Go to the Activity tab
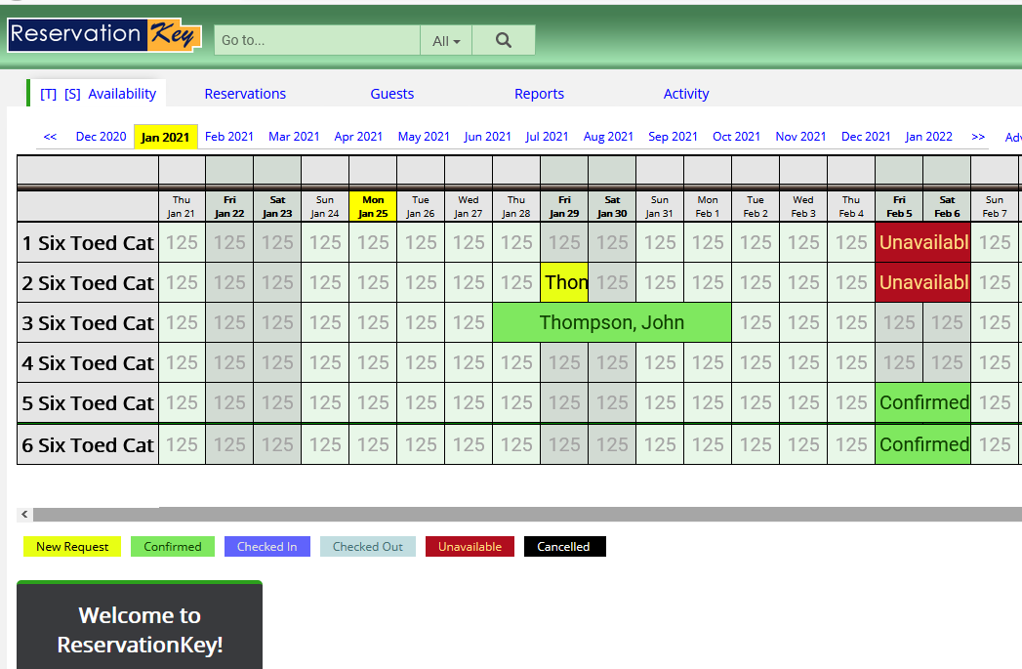1022x669 pixels. [x=686, y=94]
